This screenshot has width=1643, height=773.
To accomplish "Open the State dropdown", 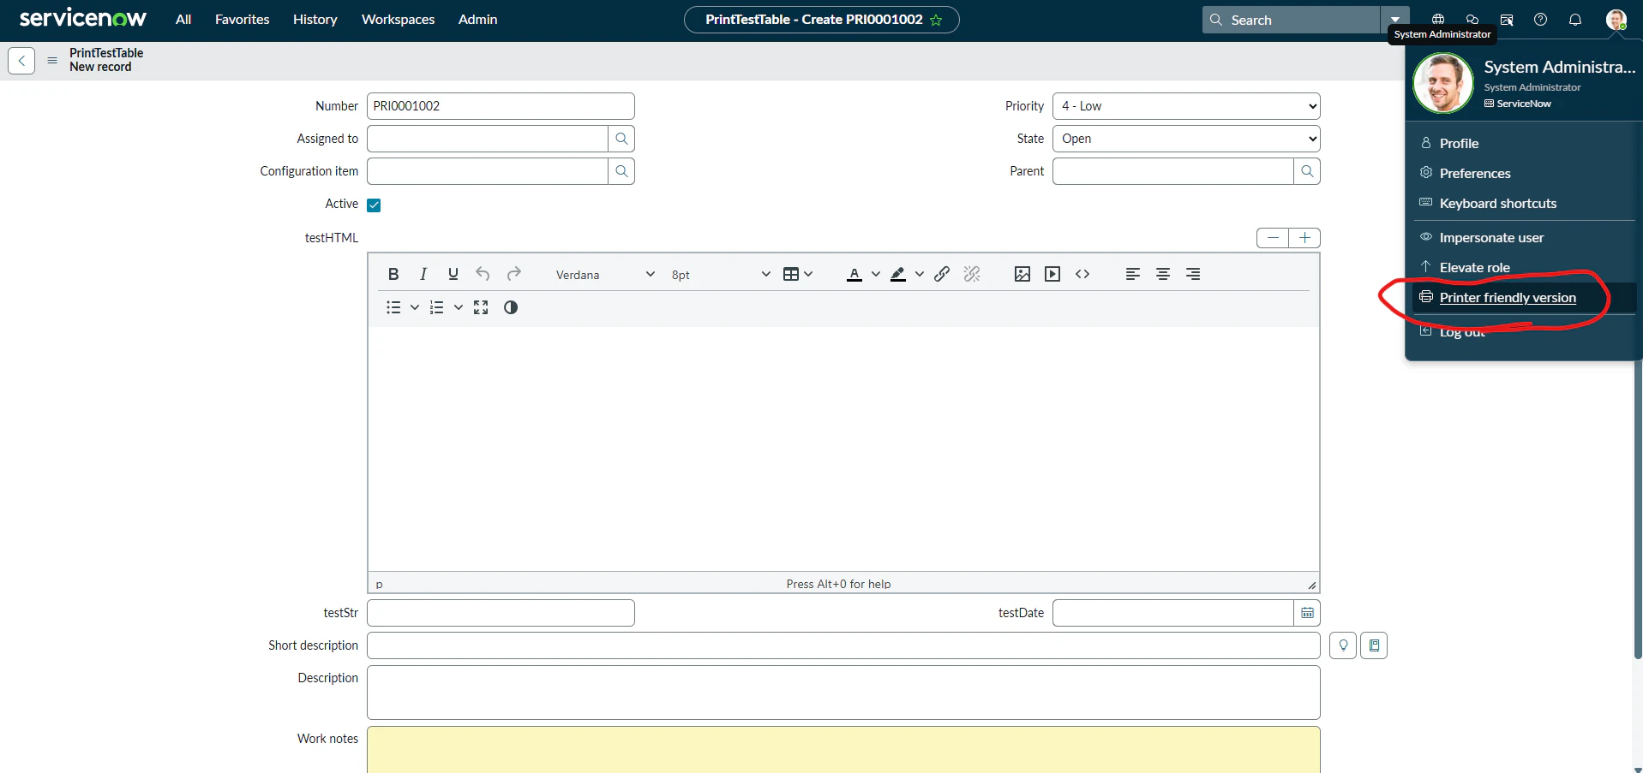I will [x=1186, y=139].
